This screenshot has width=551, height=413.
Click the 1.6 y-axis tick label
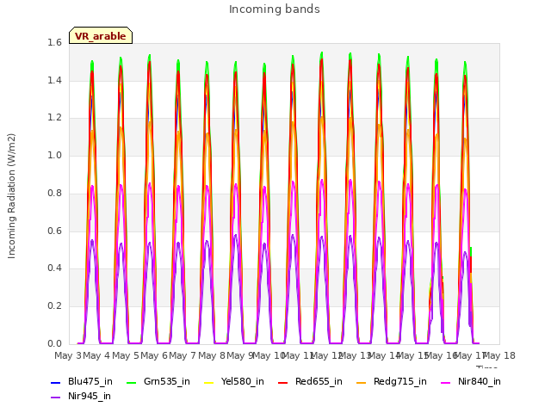coord(54,42)
